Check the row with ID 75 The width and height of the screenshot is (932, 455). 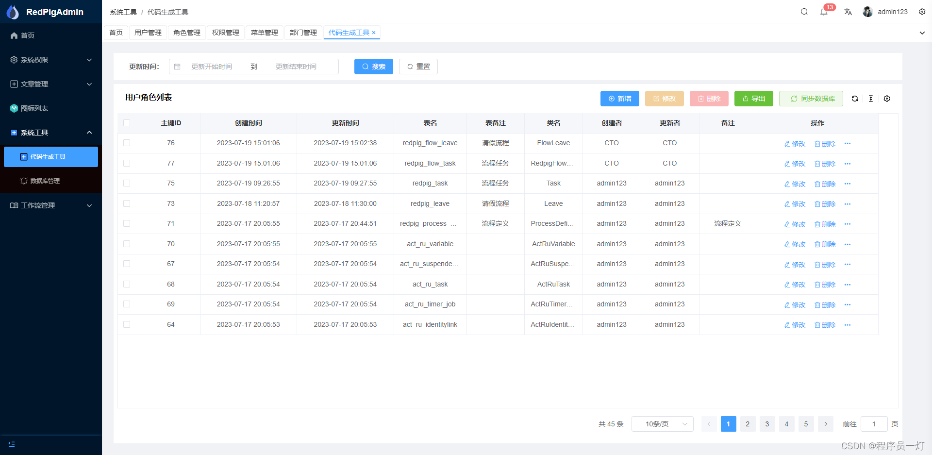(x=127, y=183)
